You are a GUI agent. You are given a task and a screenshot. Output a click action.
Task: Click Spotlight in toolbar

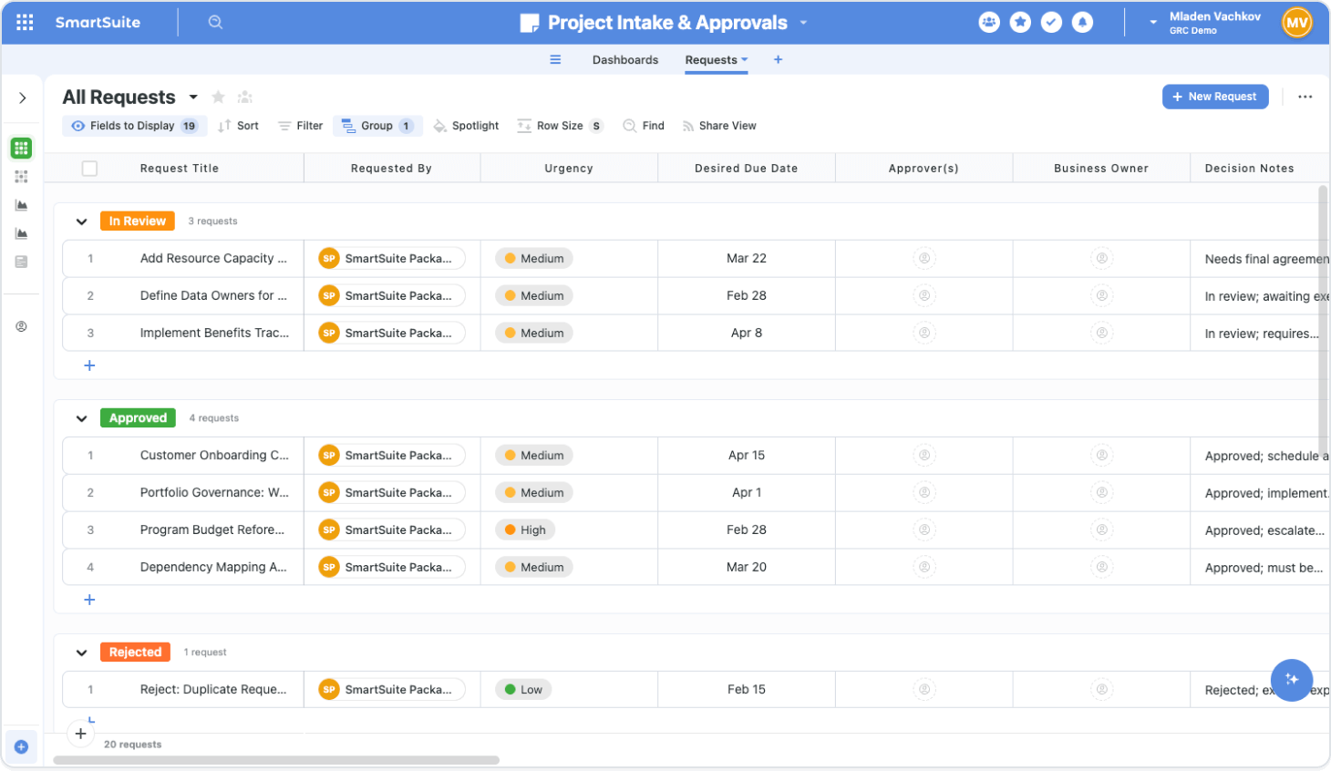pyautogui.click(x=466, y=126)
